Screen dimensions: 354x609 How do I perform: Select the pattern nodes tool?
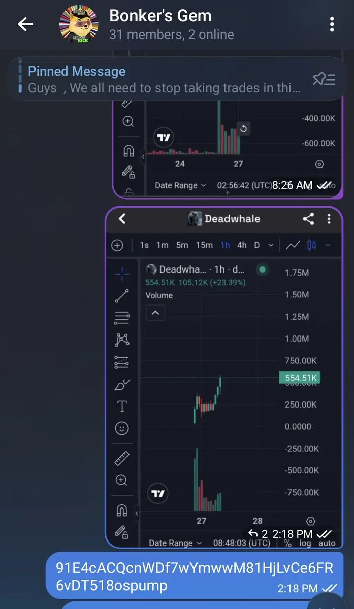click(x=122, y=340)
